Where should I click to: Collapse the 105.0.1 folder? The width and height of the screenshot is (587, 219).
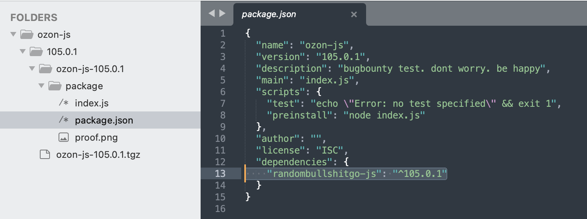tap(23, 51)
